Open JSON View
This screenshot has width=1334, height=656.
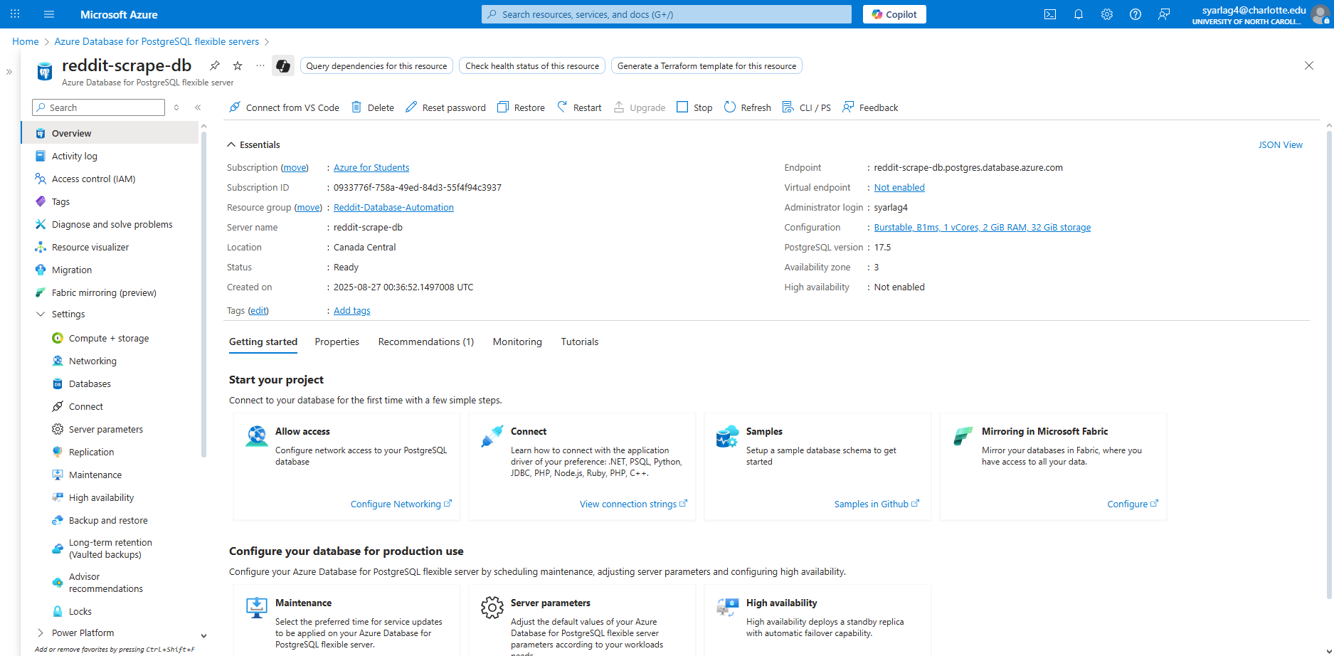(x=1280, y=144)
